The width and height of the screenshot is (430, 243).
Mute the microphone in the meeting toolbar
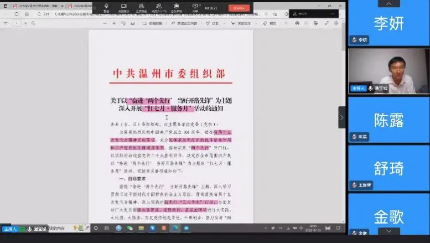tap(106, 7)
